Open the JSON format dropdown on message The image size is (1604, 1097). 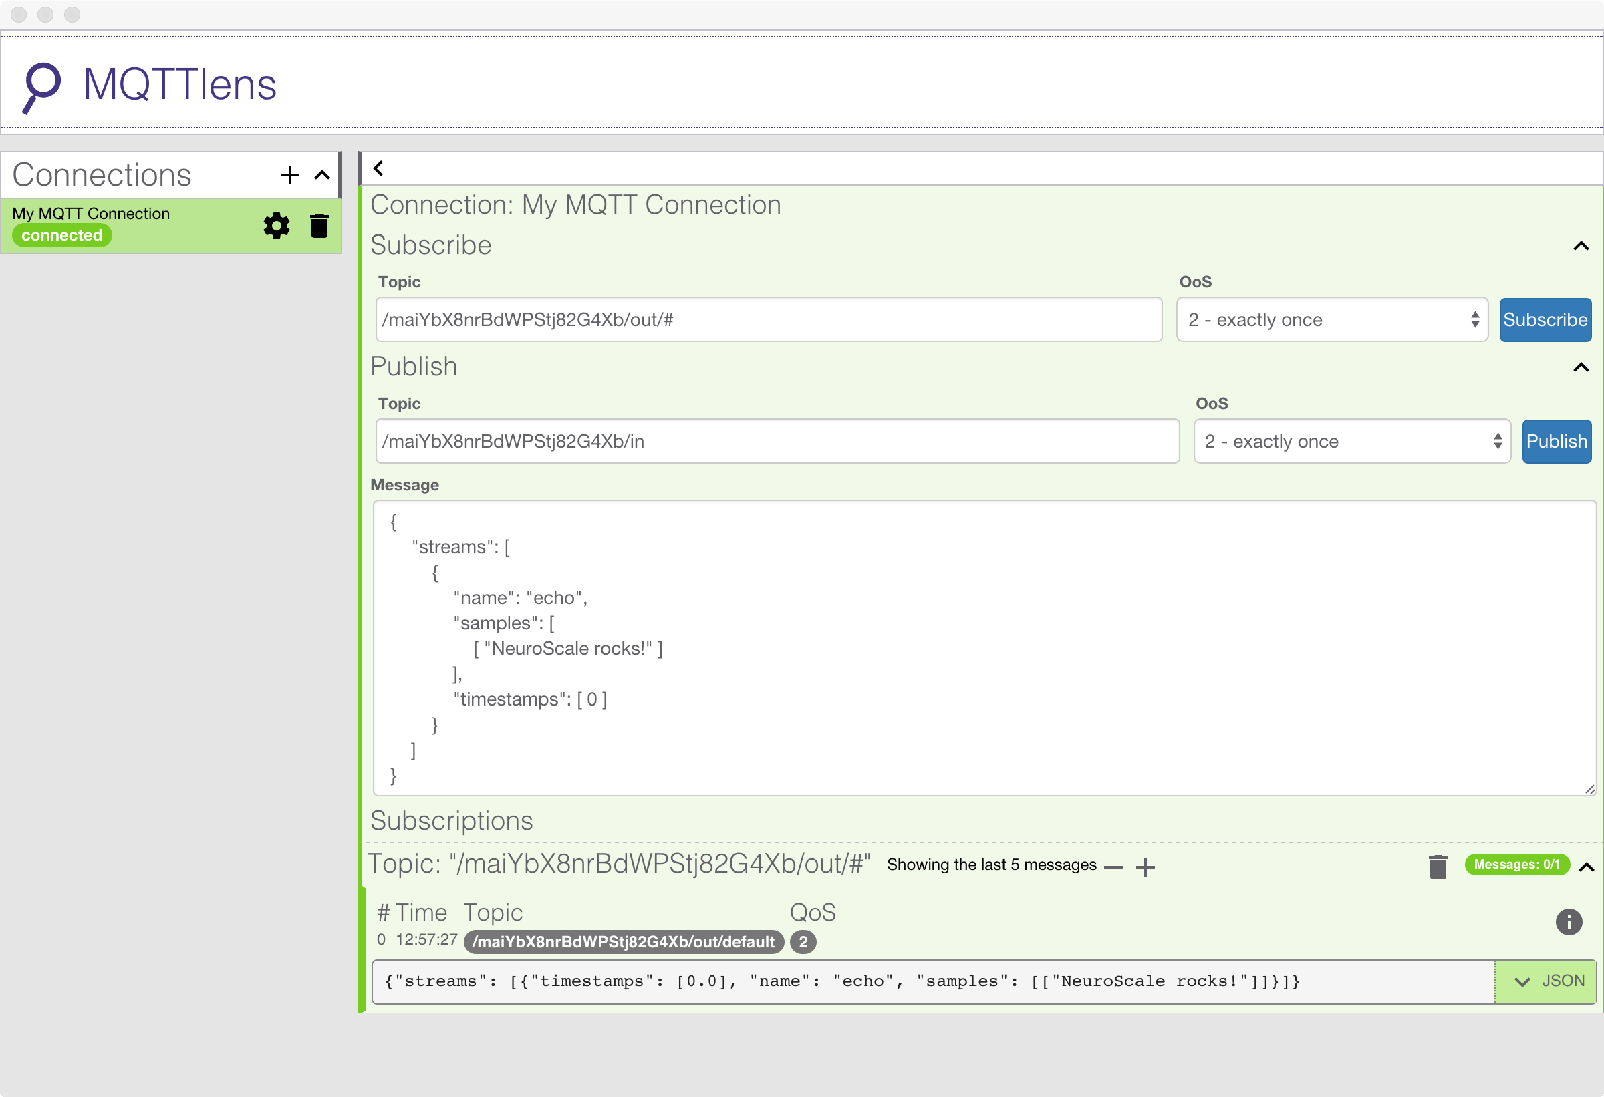coord(1546,981)
